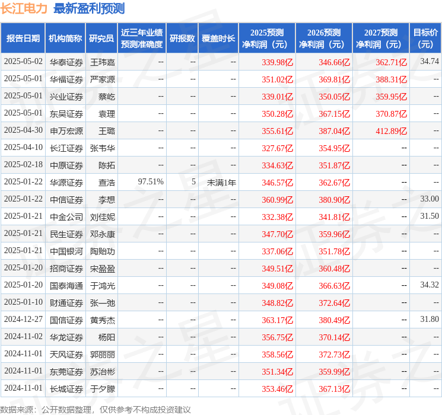Select the 研究员 column header
The image size is (442, 415).
(101, 39)
